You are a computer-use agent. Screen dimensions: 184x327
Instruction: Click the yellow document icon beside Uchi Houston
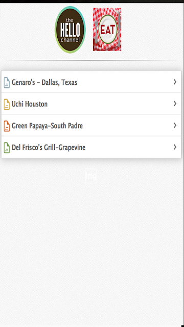(7, 104)
